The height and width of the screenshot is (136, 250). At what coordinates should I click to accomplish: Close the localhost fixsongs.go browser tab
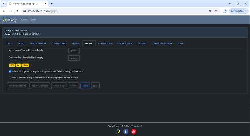tap(45, 4)
